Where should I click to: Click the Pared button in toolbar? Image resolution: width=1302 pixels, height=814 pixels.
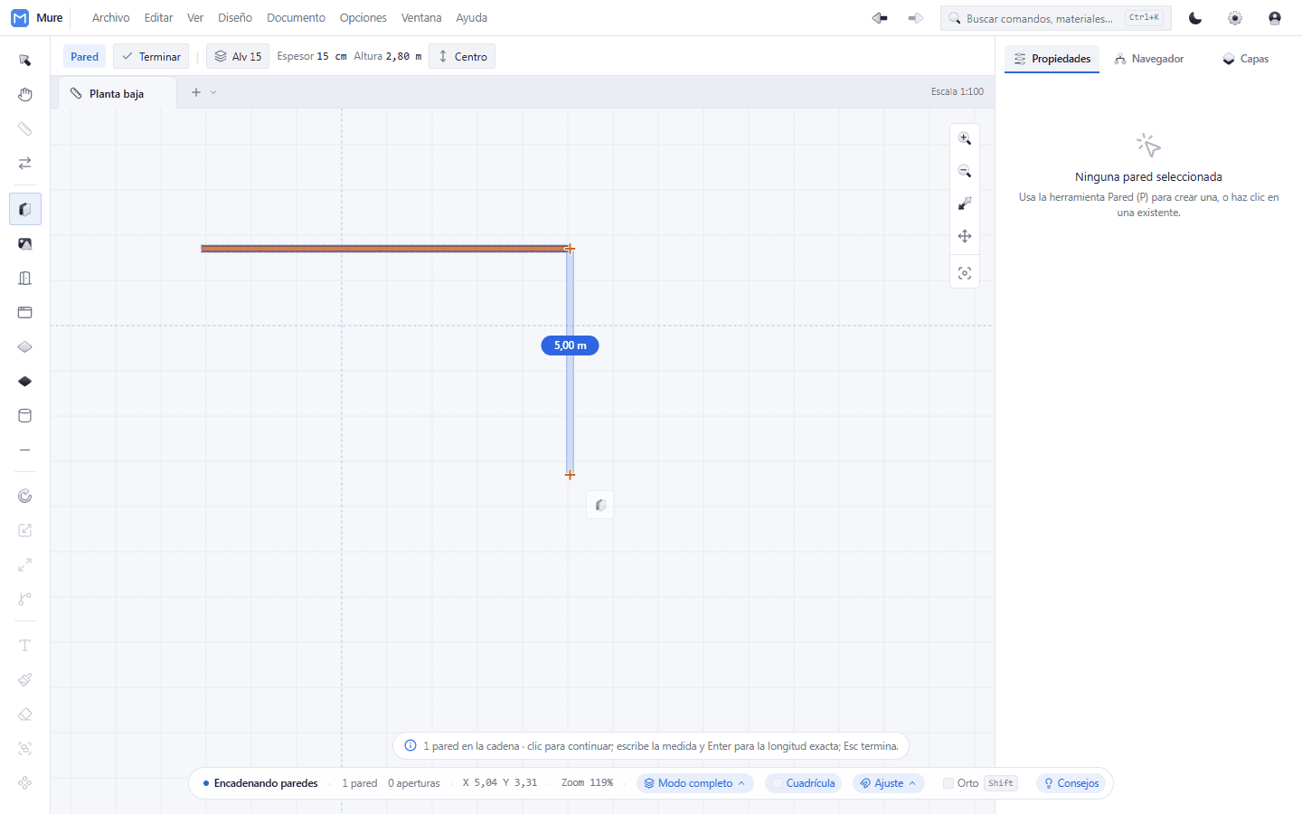(84, 56)
